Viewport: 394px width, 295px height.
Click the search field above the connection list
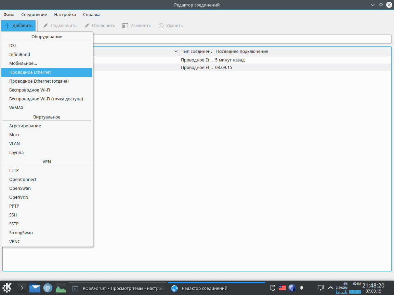(239, 39)
